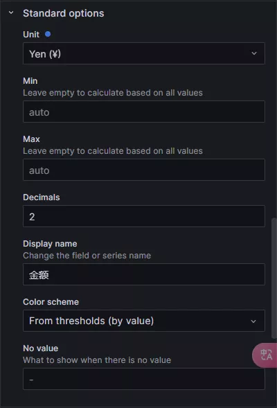Viewport: 277px width, 408px height.
Task: Click the Max label
Action: coord(31,139)
